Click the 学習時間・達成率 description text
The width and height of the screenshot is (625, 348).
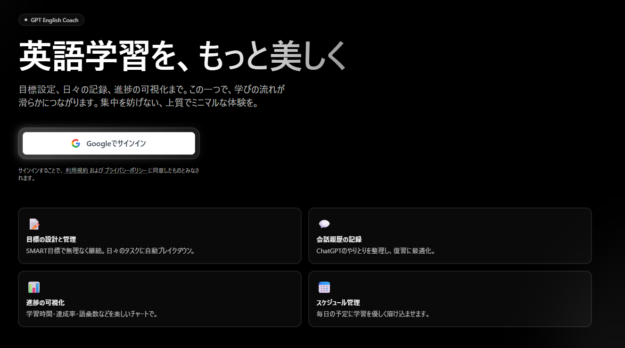[91, 314]
